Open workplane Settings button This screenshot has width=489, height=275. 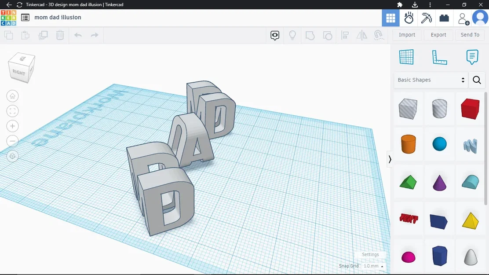click(x=370, y=254)
